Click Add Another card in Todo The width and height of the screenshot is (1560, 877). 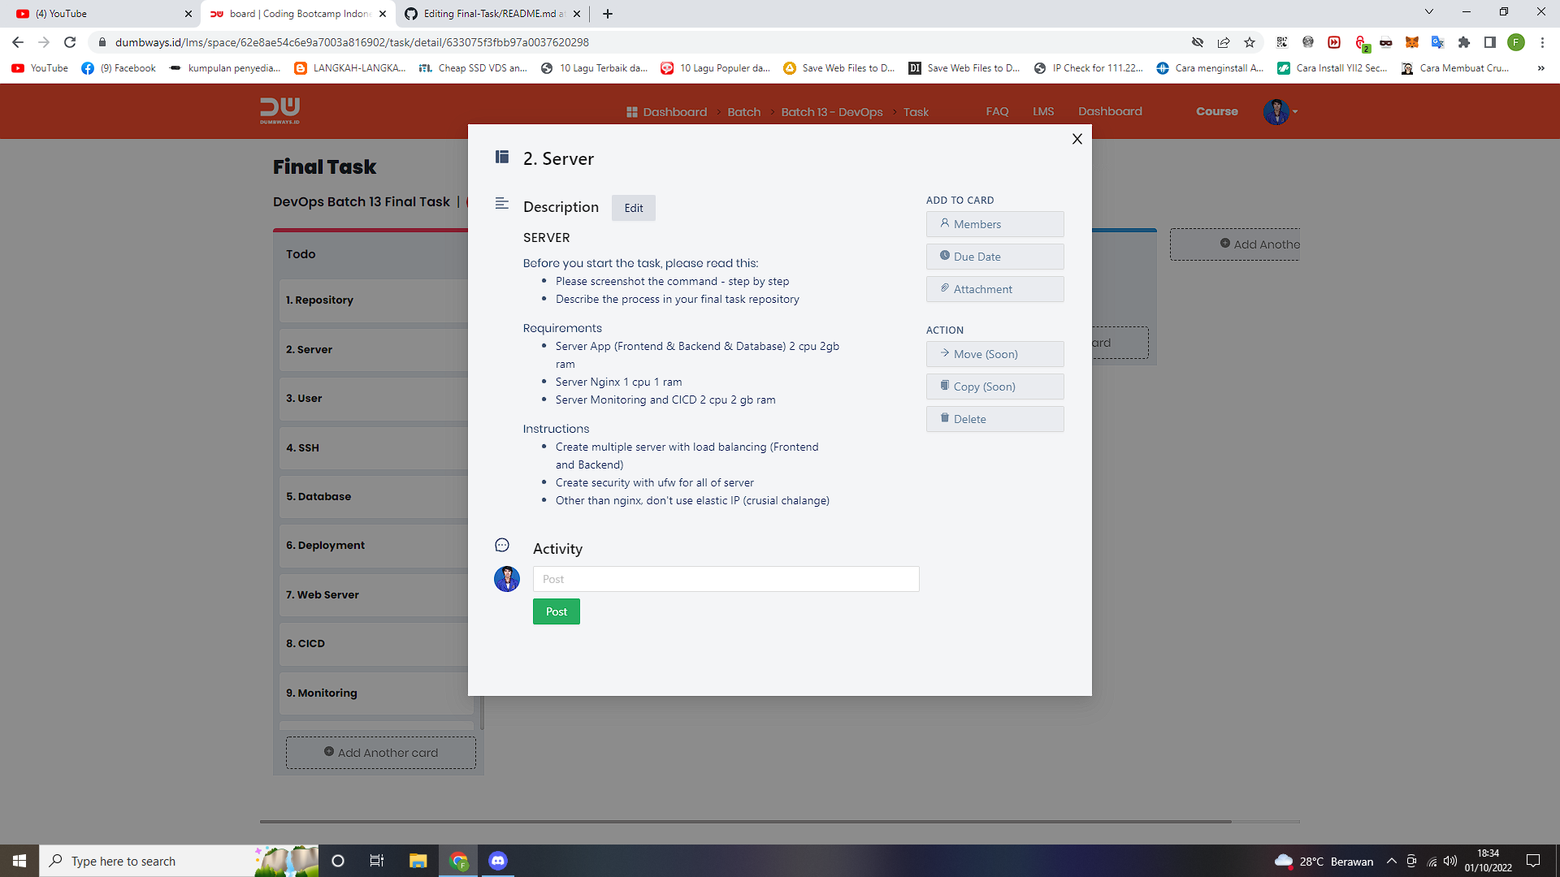pos(380,753)
